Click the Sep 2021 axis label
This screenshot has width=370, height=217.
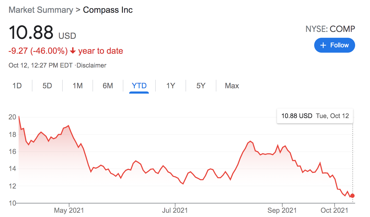(x=282, y=211)
